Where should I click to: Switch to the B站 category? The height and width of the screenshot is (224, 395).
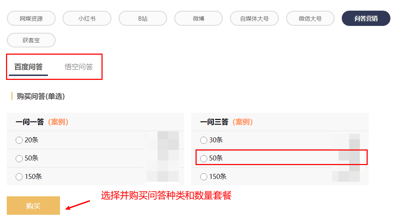tap(143, 18)
